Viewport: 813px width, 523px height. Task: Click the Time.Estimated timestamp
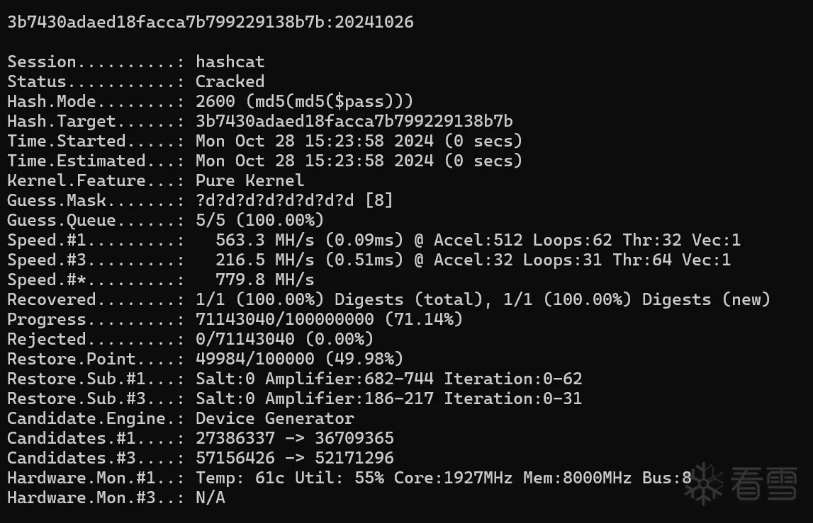pos(359,161)
